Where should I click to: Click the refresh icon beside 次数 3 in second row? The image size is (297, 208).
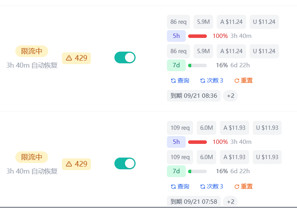click(x=203, y=186)
